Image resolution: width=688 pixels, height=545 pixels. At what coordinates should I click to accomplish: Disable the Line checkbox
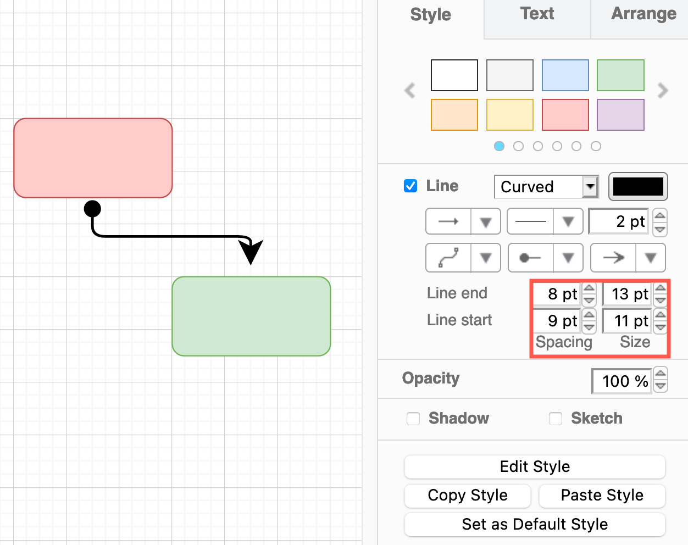click(x=410, y=186)
